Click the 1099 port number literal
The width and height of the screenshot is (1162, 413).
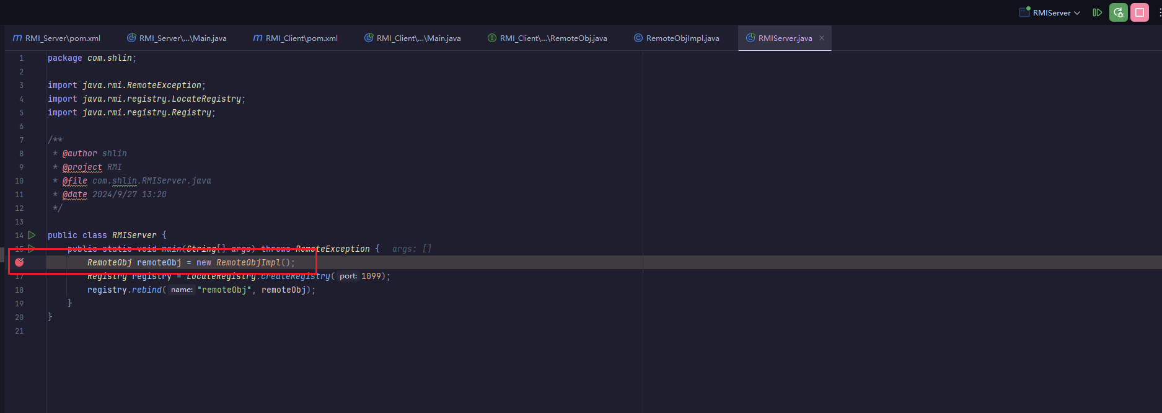coord(371,276)
